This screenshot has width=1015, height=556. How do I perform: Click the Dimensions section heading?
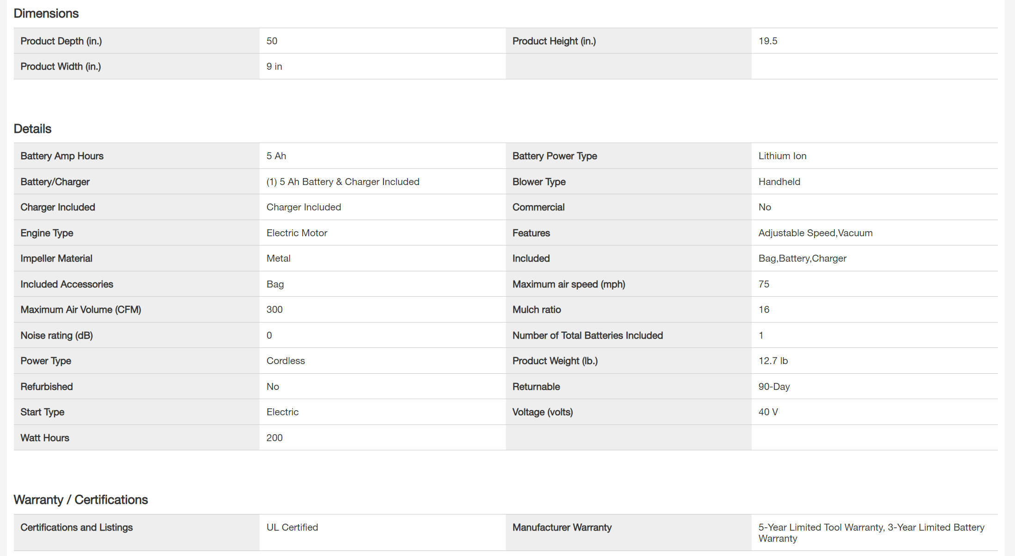[46, 13]
